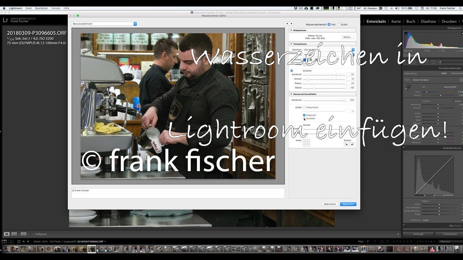This screenshot has width=463, height=260.
Task: Click the Wi-Fi icon in the menu bar
Action: coord(416,8)
